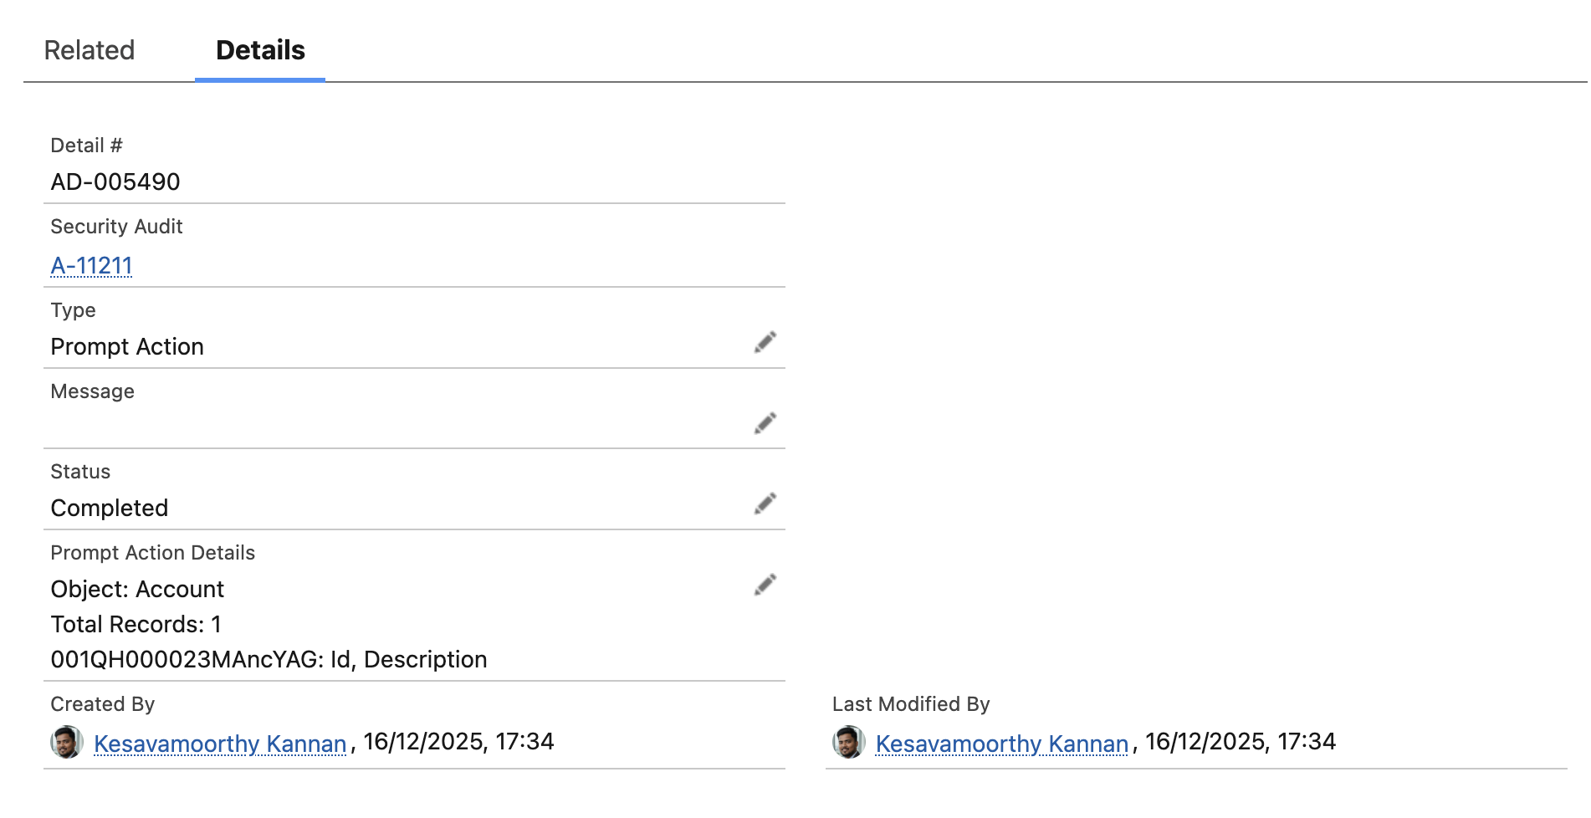
Task: Click the Last Modified By timestamp
Action: coord(1240,742)
